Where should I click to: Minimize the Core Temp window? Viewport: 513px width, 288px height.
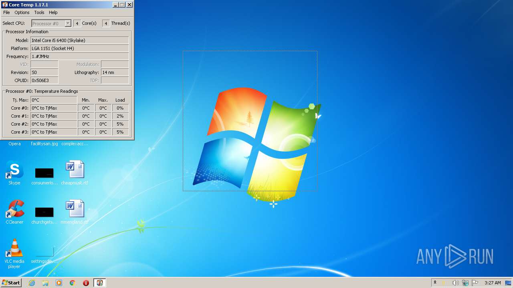(x=115, y=5)
